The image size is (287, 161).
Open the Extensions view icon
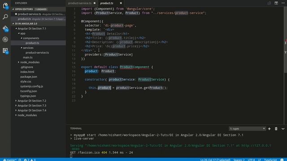pos(5,51)
